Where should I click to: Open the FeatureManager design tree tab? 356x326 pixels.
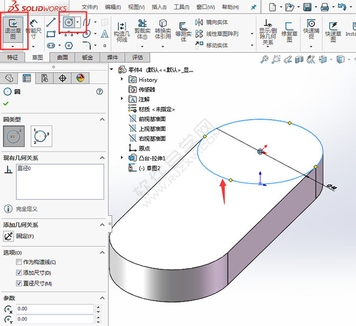click(9, 78)
